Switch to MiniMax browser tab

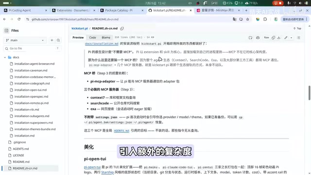point(218,10)
